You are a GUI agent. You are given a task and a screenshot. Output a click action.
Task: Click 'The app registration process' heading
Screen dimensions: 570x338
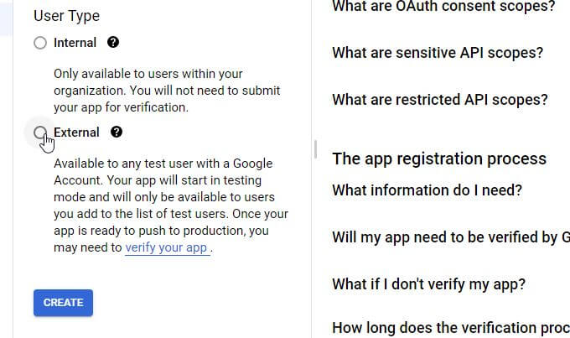(x=439, y=159)
